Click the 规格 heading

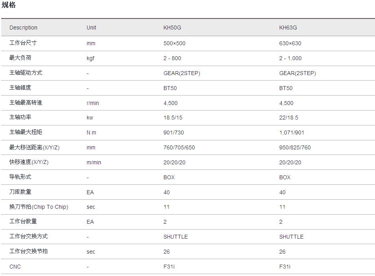coord(9,5)
